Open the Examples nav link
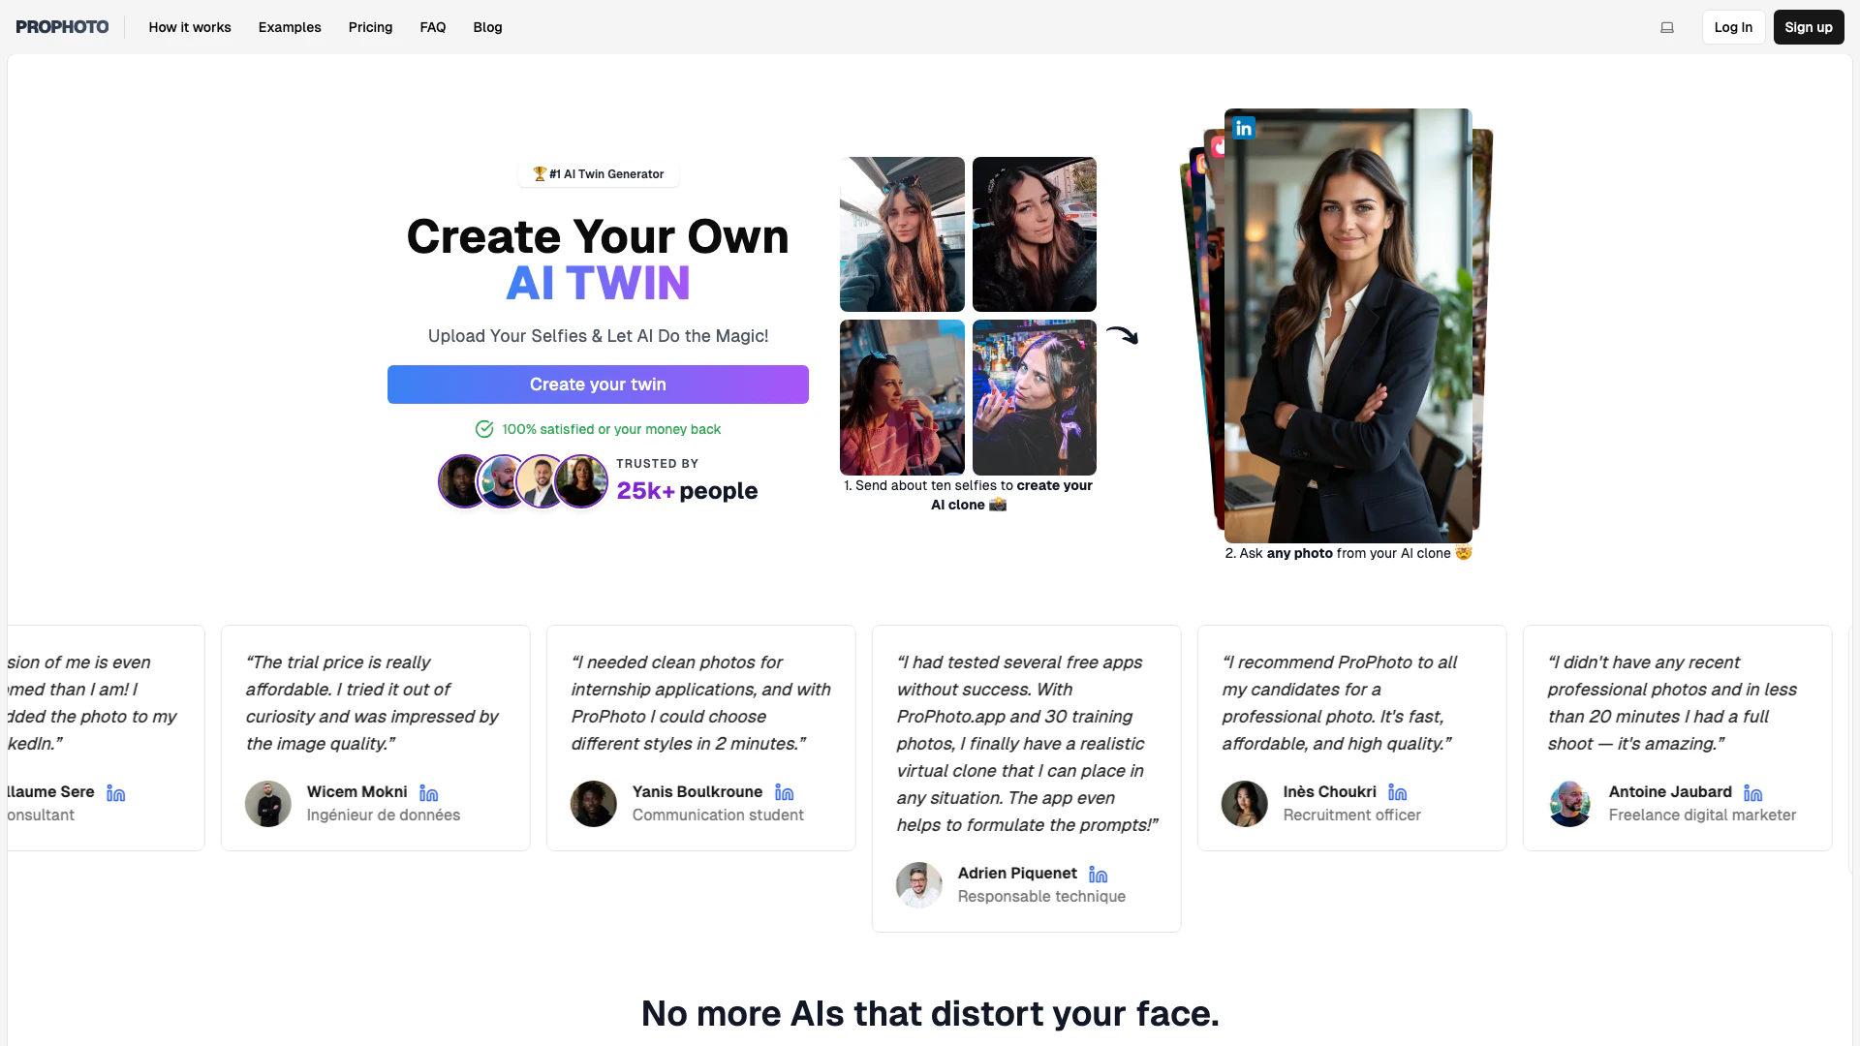Image resolution: width=1860 pixels, height=1046 pixels. click(290, 27)
